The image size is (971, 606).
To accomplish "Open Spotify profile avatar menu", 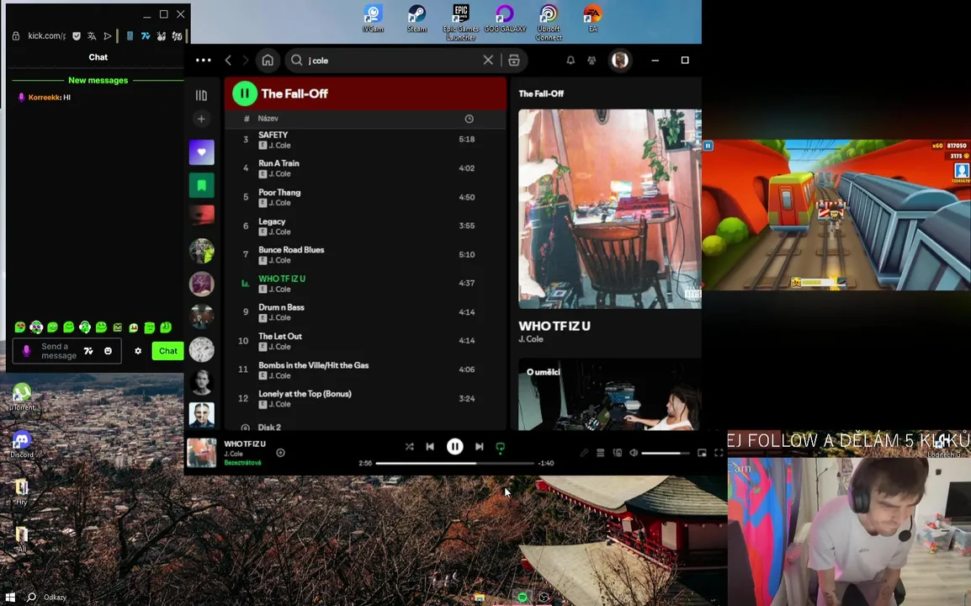I will 620,60.
